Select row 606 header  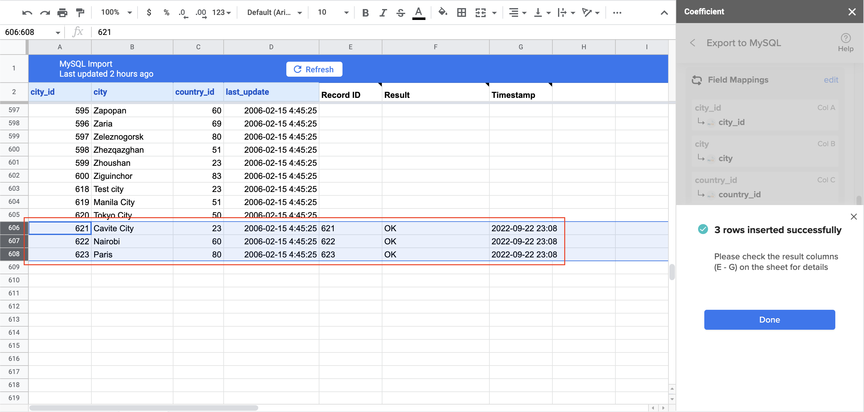(14, 228)
